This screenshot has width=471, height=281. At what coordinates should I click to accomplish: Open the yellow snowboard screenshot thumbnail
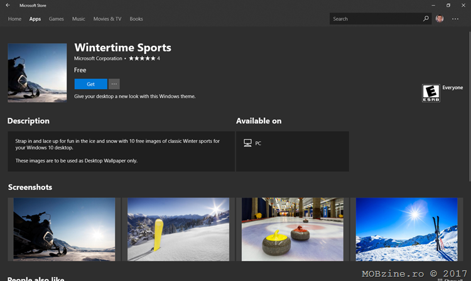pos(178,229)
